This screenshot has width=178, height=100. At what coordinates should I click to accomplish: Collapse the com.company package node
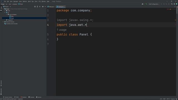point(7,14)
